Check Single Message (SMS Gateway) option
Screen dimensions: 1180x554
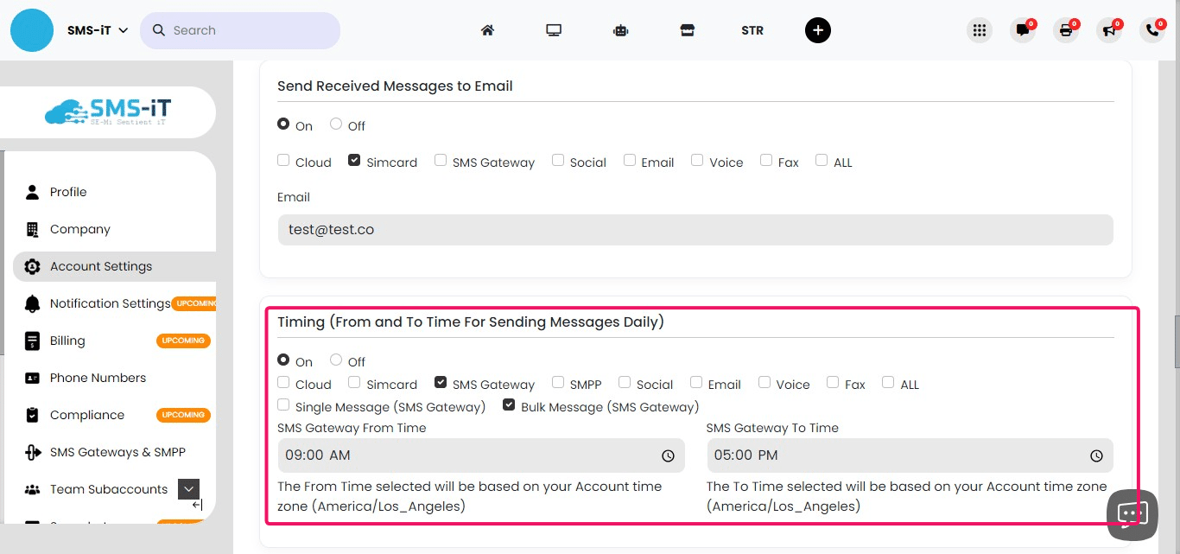tap(282, 404)
